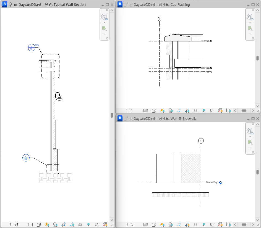This screenshot has height=228, width=261.
Task: Toggle Sun Path in Typical Wall Section view
Action: tap(47, 225)
